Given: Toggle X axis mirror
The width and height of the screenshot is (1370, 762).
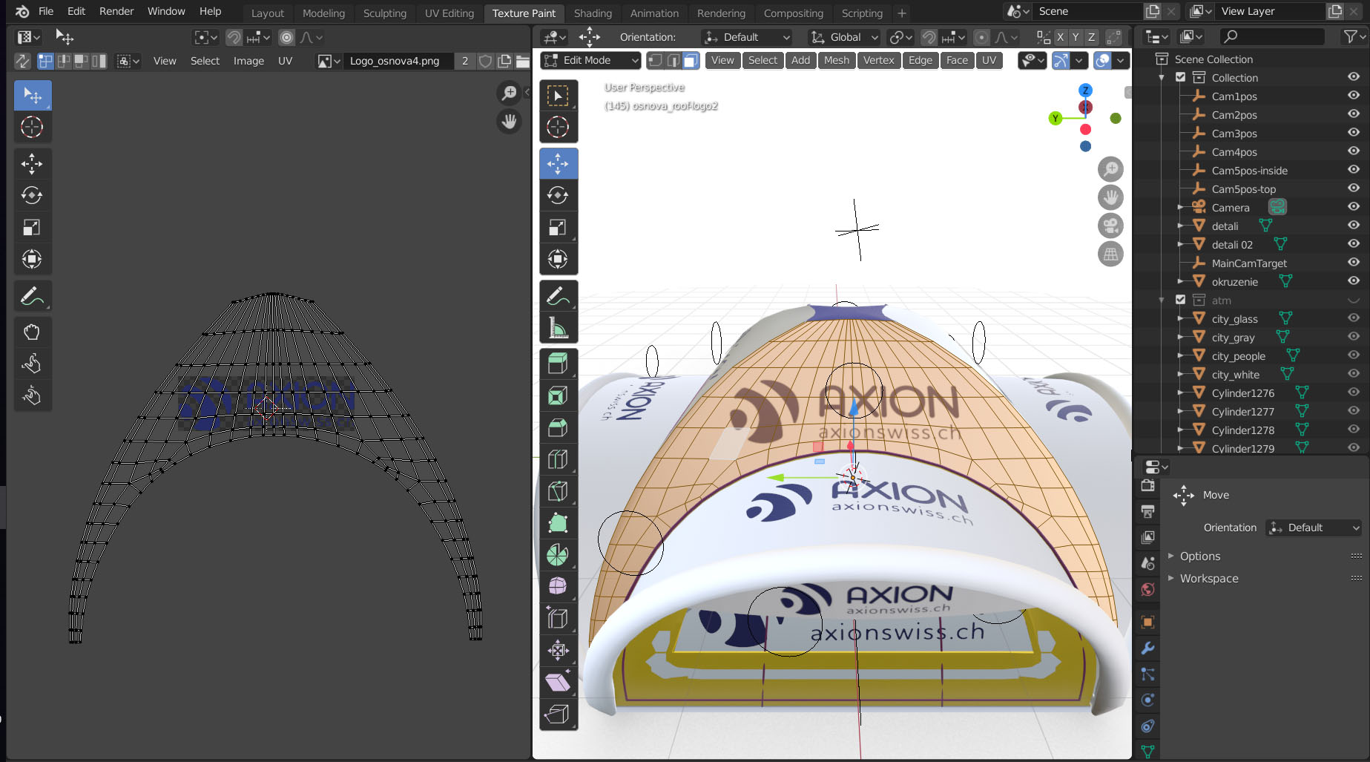Looking at the screenshot, I should (x=1060, y=37).
